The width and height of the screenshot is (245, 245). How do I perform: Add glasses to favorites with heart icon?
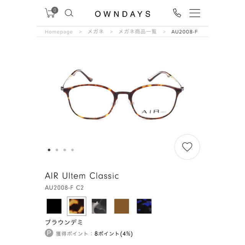pyautogui.click(x=187, y=147)
